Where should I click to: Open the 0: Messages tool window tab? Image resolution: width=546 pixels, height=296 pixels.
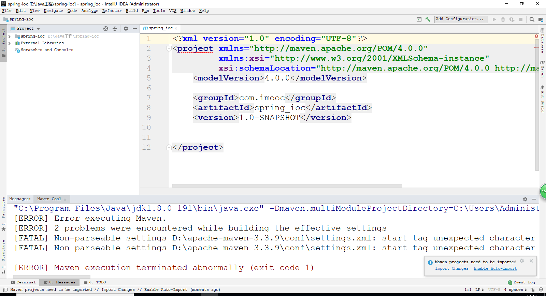[x=59, y=282]
